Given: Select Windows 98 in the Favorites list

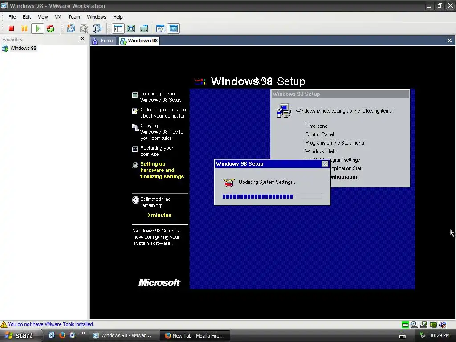Looking at the screenshot, I should [19, 48].
